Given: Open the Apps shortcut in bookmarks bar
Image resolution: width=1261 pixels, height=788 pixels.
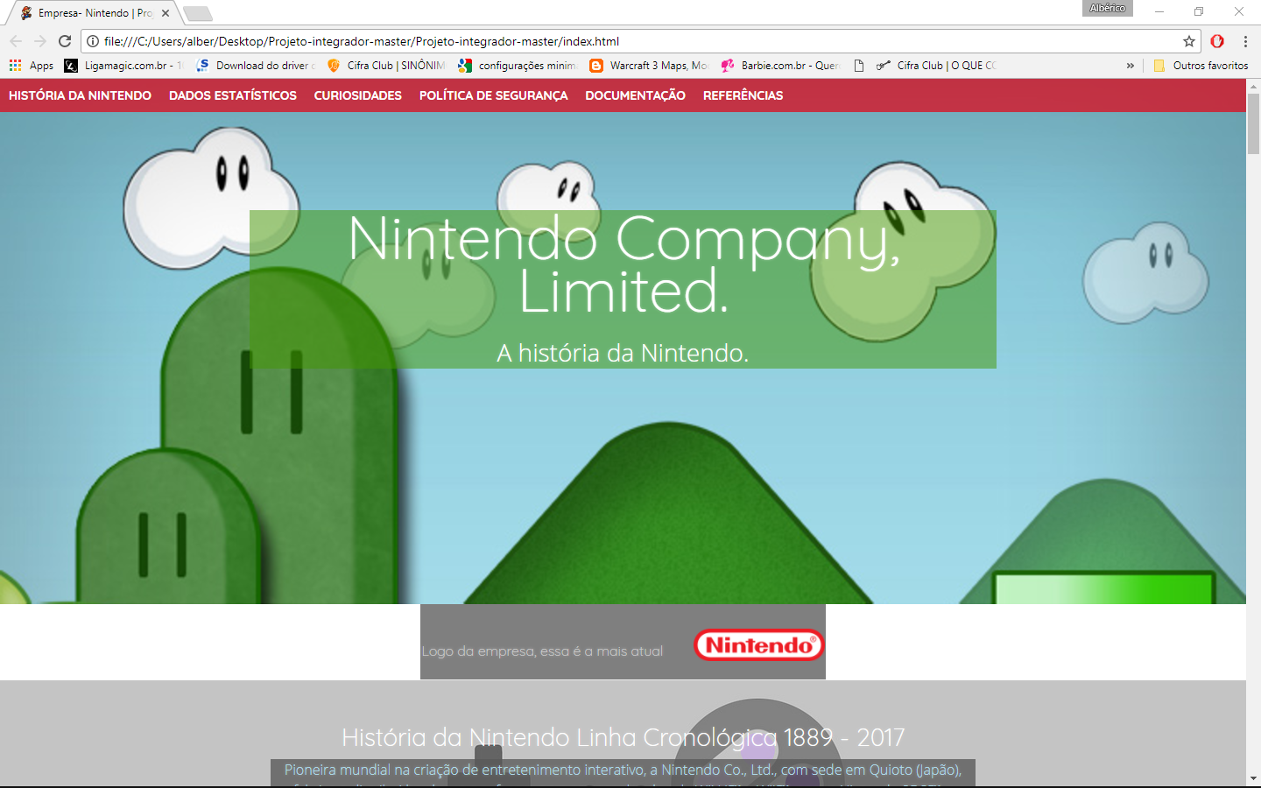Looking at the screenshot, I should point(32,66).
